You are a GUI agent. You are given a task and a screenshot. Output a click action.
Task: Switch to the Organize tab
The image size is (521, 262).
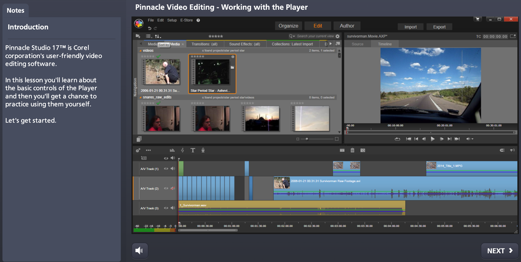point(288,26)
